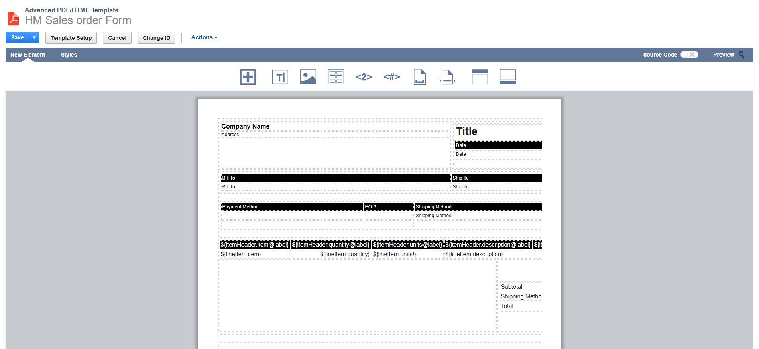Insert an image element
The width and height of the screenshot is (759, 349).
click(308, 77)
